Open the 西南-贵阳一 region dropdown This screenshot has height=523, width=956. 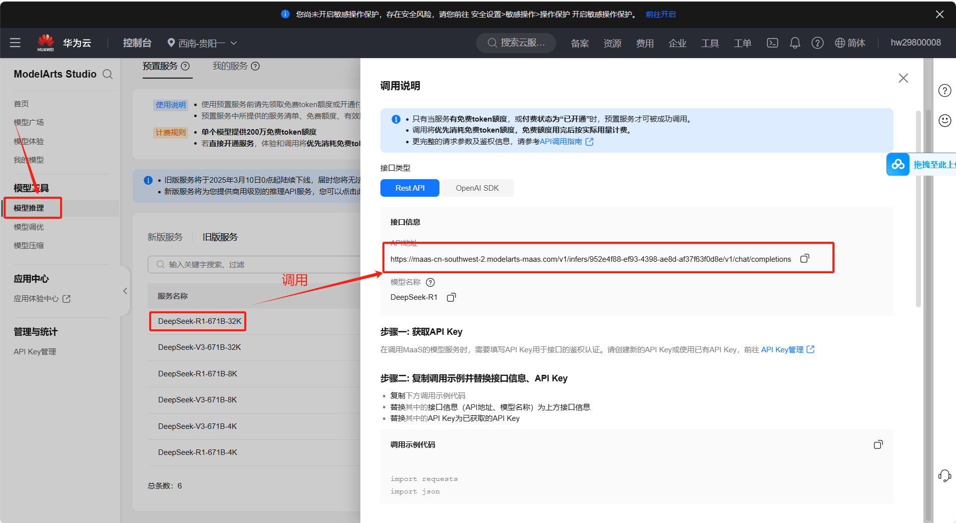click(202, 43)
